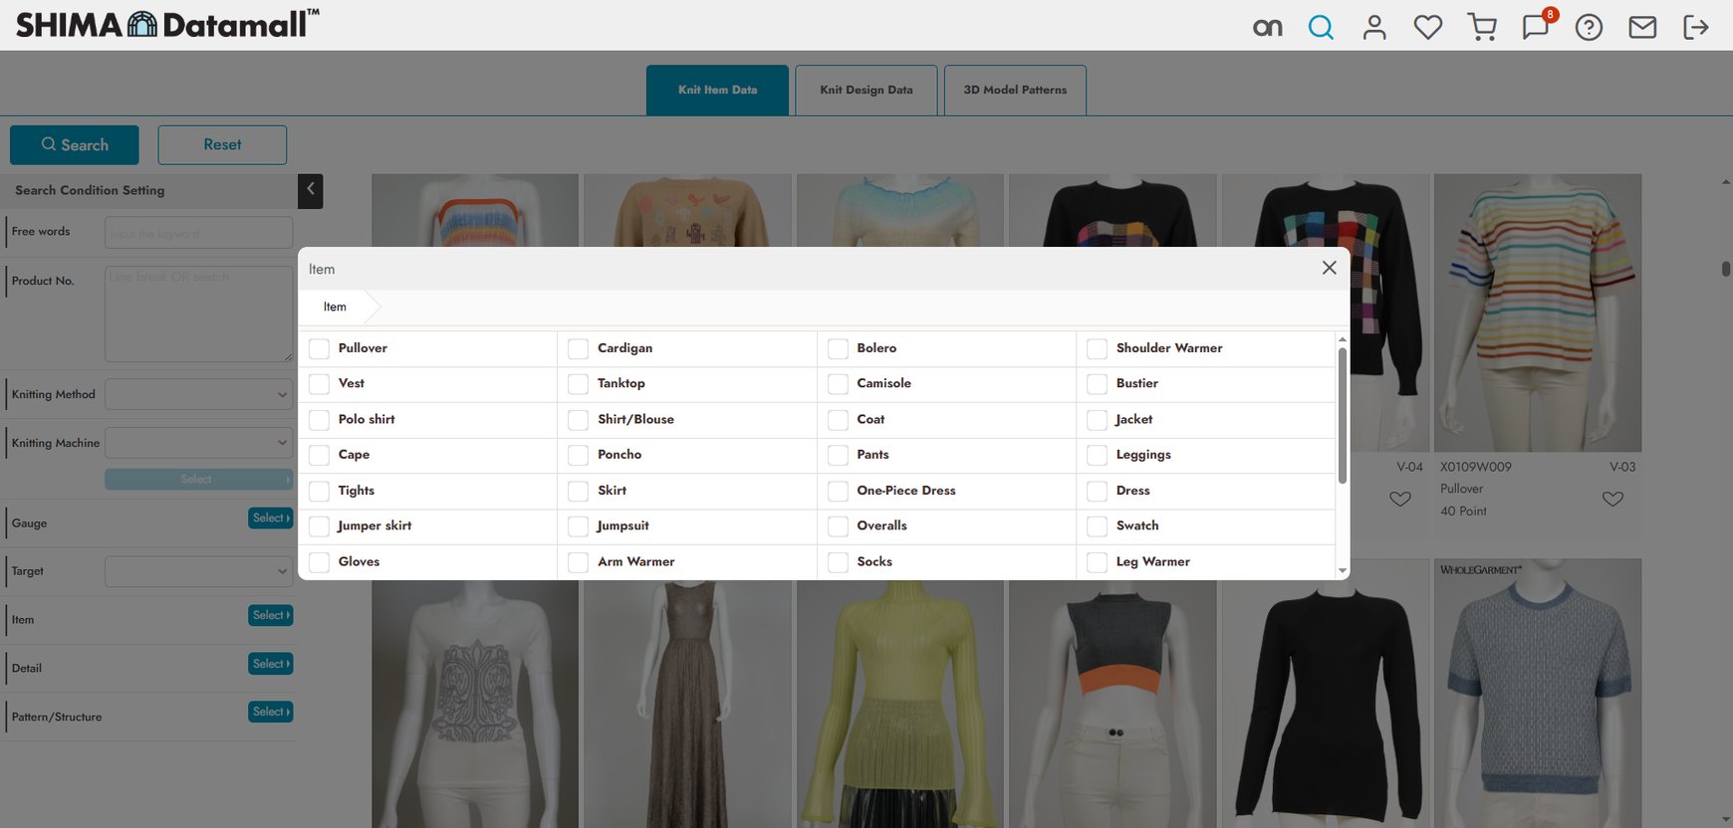Viewport: 1733px width, 828px height.
Task: Click Select button for Detail
Action: point(271,664)
